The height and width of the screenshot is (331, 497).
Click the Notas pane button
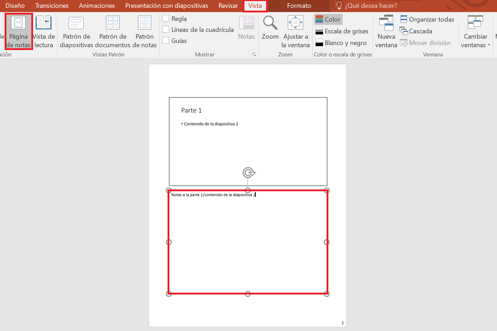pyautogui.click(x=246, y=28)
